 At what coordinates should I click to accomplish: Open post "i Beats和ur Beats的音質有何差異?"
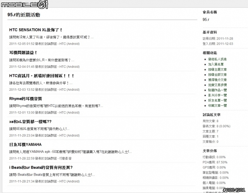pos(41,167)
